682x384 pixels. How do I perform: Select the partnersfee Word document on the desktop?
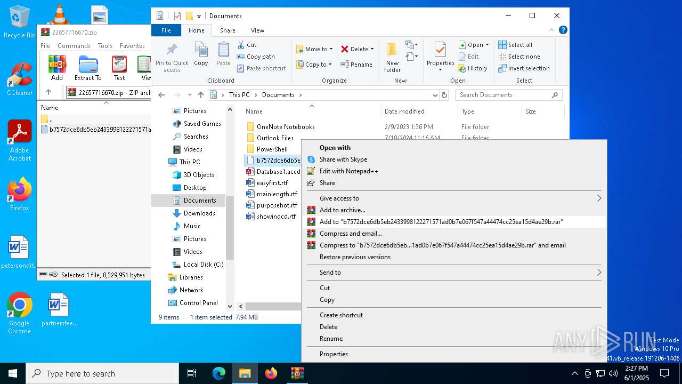59,310
